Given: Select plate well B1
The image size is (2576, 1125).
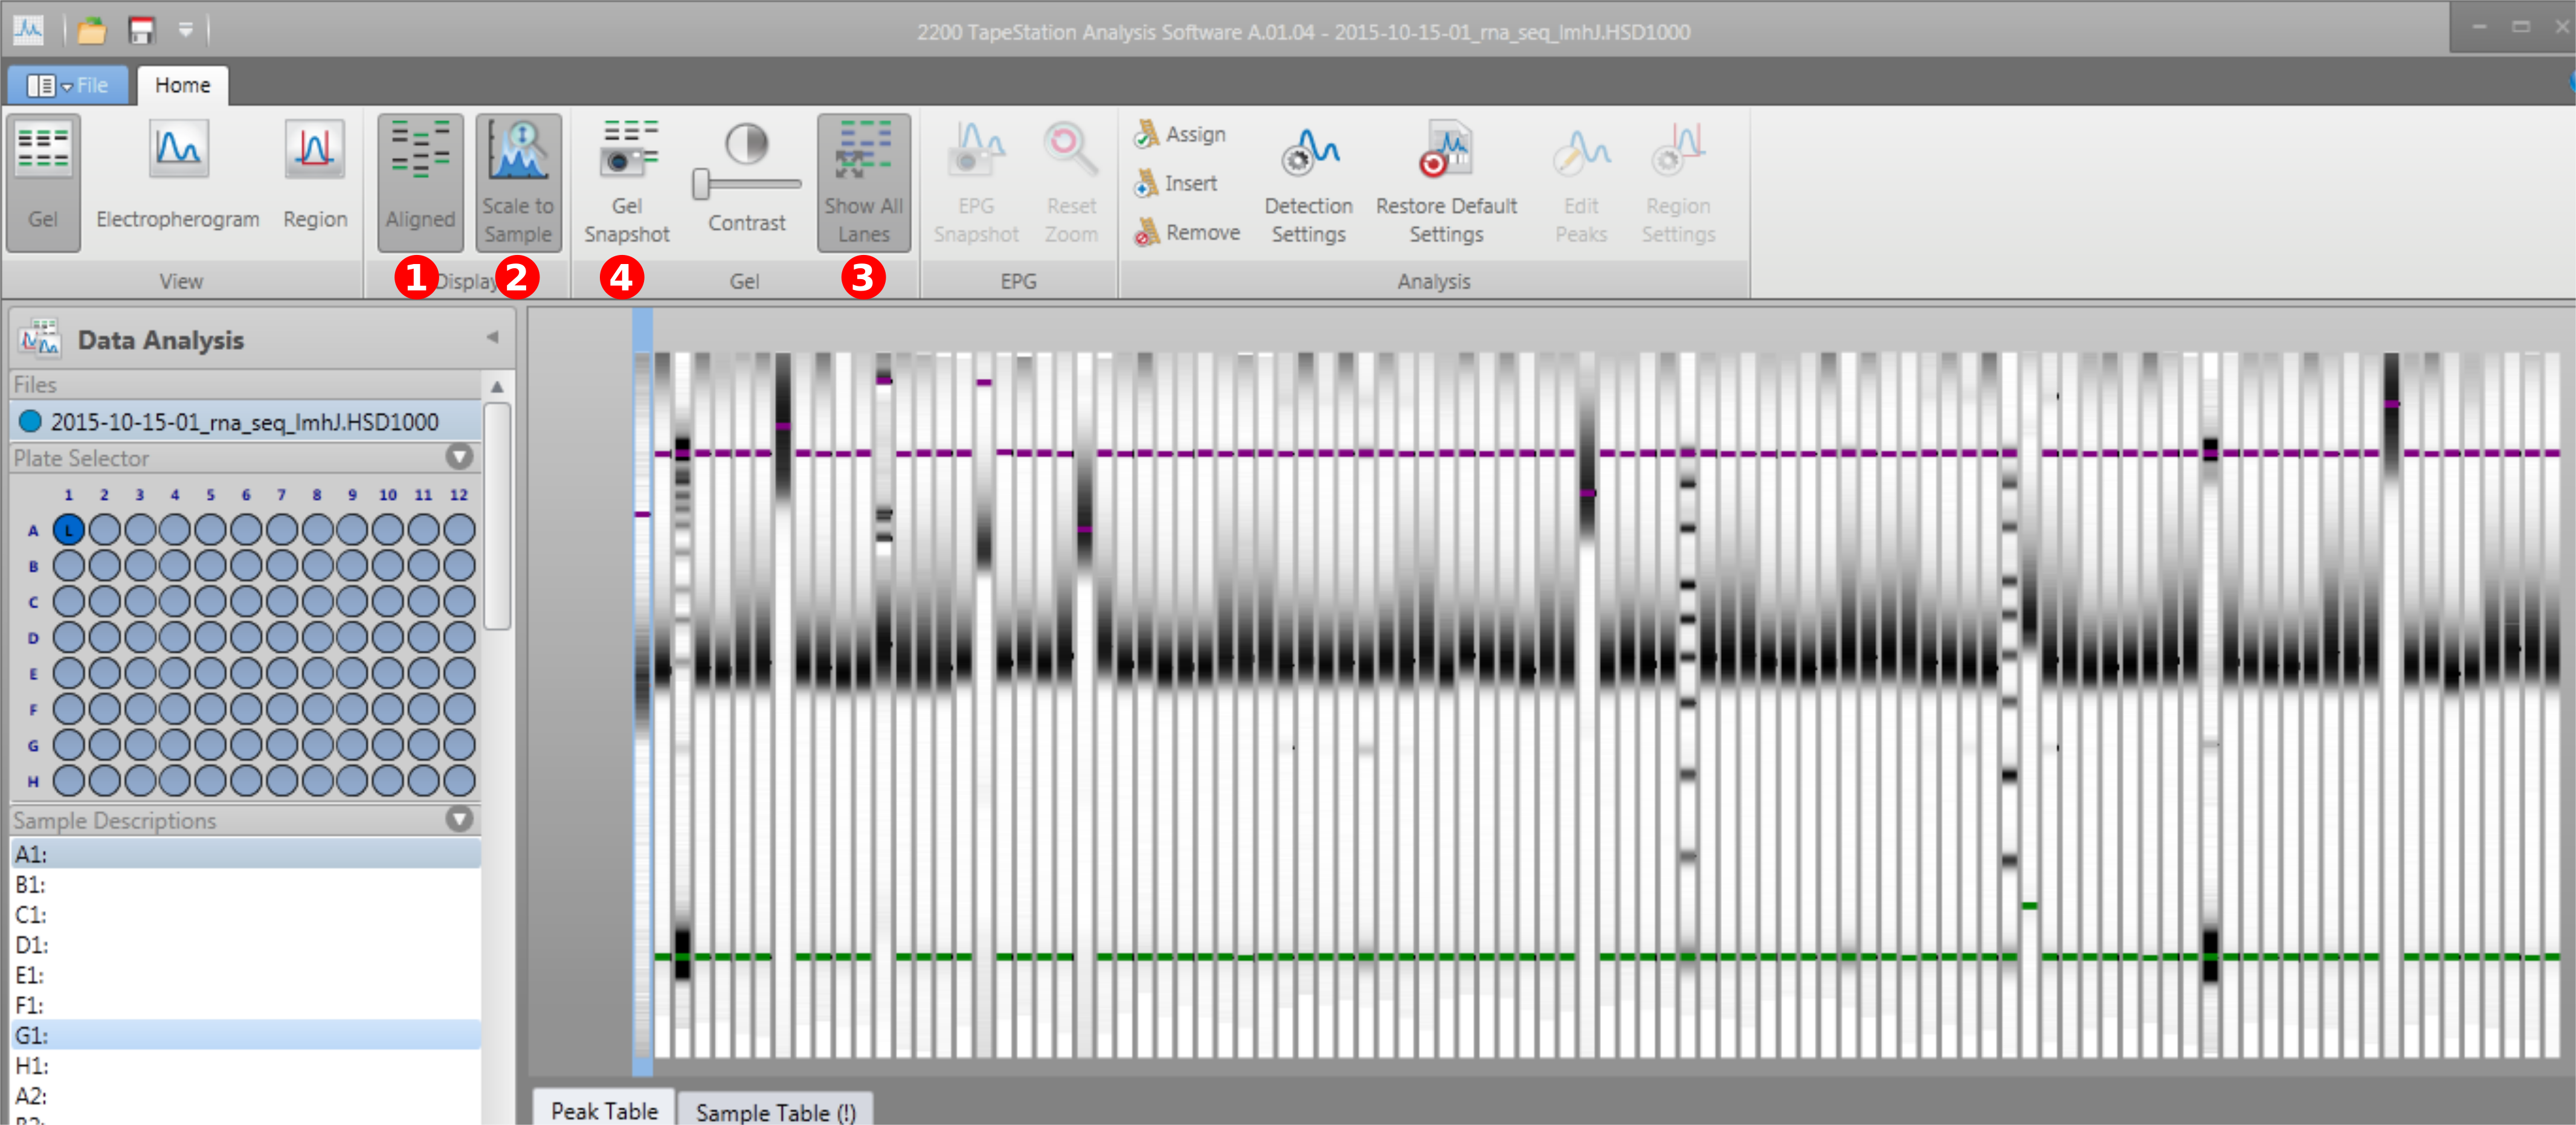Looking at the screenshot, I should pos(68,566).
